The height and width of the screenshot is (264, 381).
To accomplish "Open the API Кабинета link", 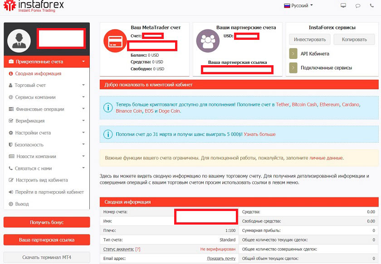I will coord(315,53).
